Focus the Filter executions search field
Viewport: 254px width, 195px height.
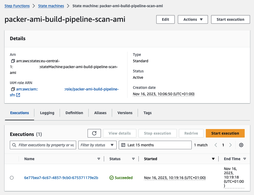click(x=46, y=145)
